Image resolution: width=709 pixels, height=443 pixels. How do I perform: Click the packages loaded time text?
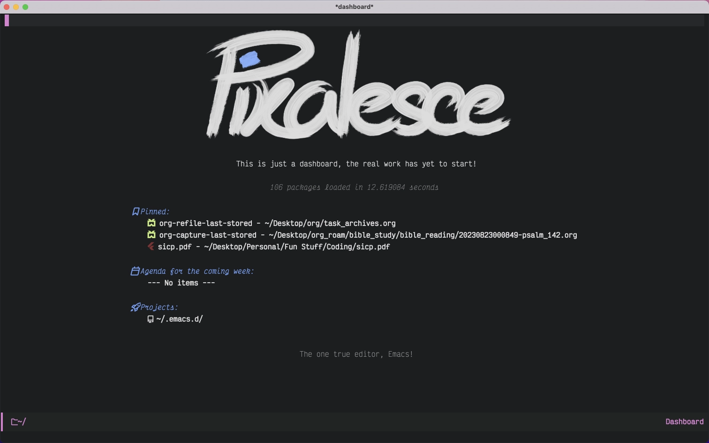point(354,187)
